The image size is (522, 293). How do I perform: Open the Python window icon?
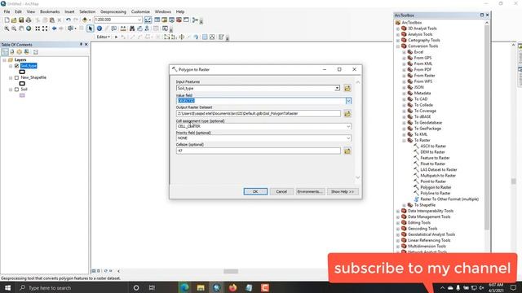click(x=186, y=20)
